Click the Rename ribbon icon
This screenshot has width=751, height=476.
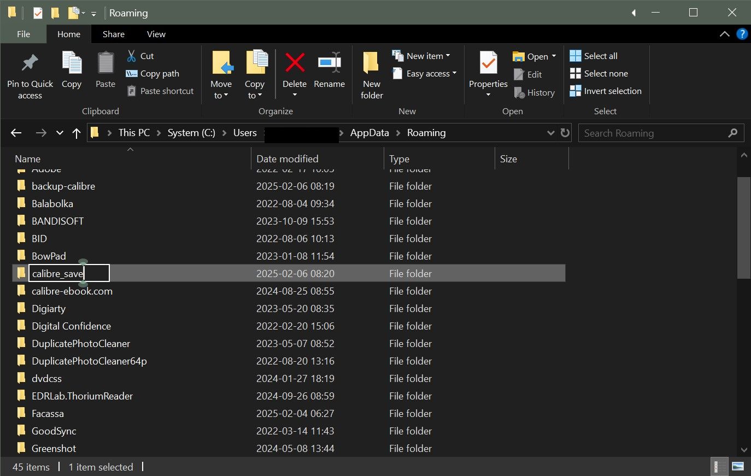click(x=330, y=62)
